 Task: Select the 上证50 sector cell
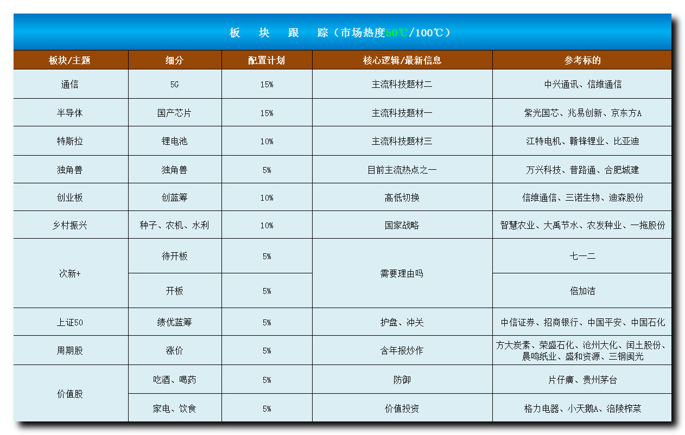[71, 322]
